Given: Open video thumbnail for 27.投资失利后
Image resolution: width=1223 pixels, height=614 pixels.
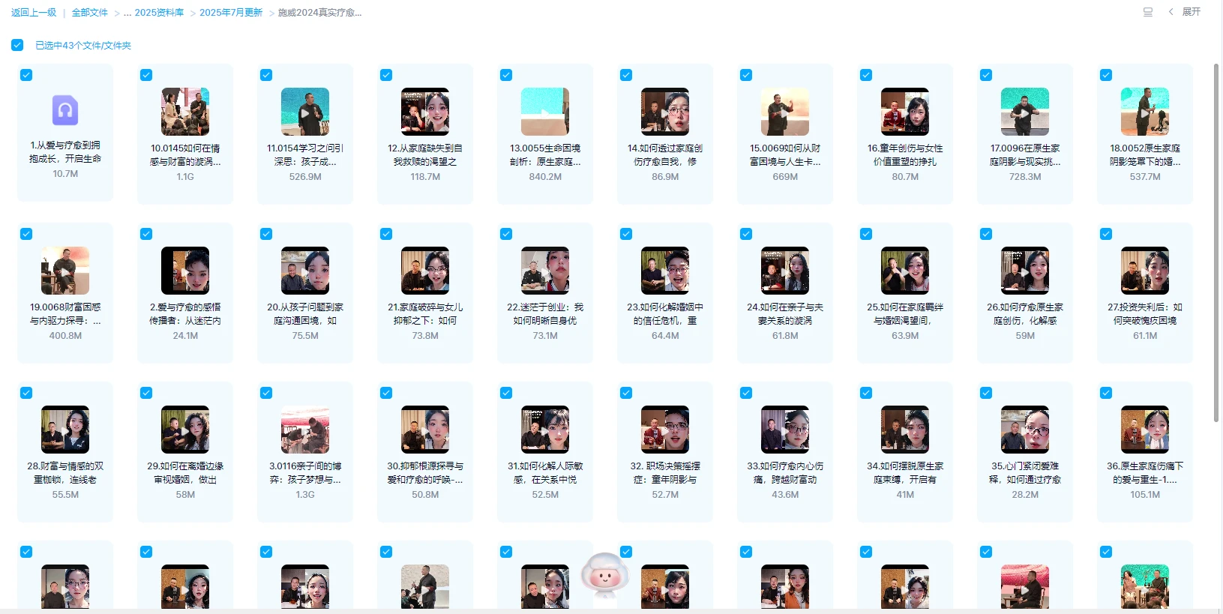Looking at the screenshot, I should point(1145,271).
